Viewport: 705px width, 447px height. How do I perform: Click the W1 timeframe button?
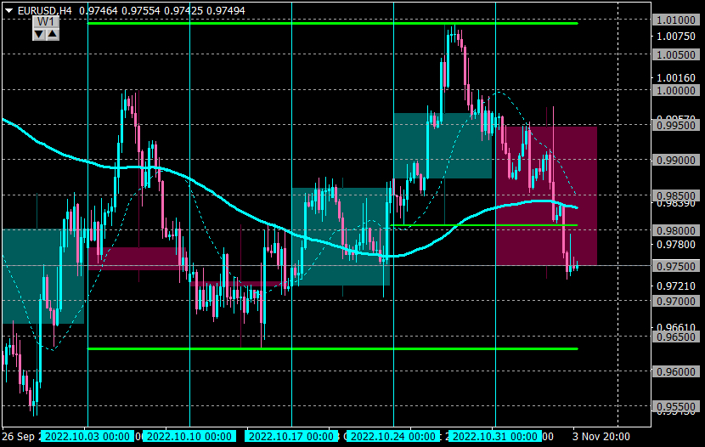pyautogui.click(x=46, y=21)
